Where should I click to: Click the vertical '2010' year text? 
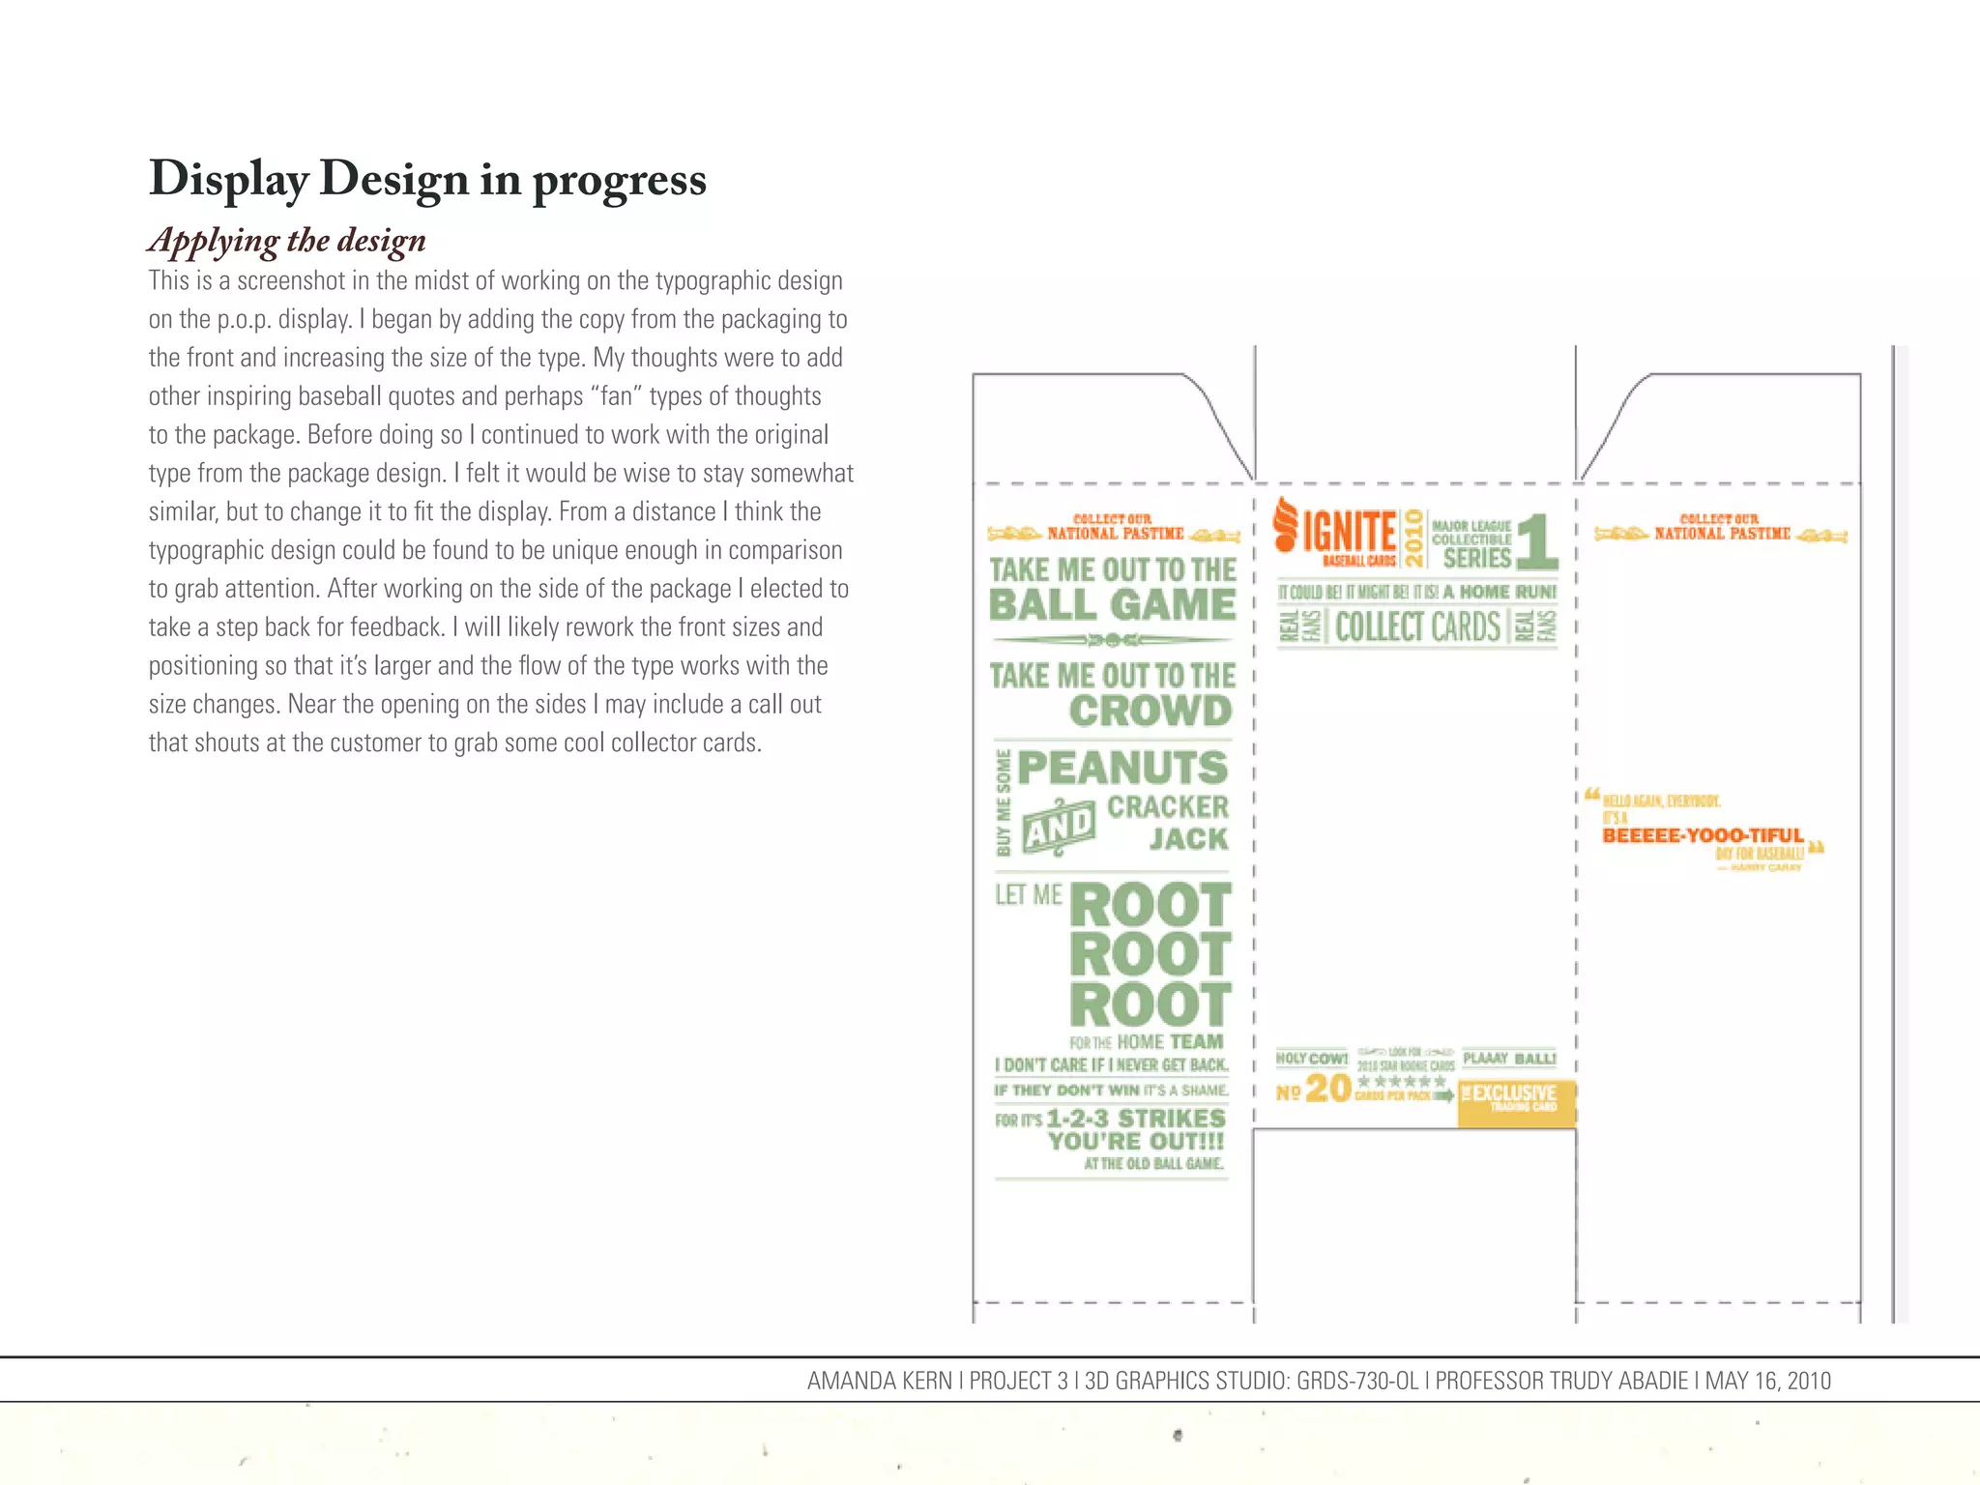click(1412, 538)
